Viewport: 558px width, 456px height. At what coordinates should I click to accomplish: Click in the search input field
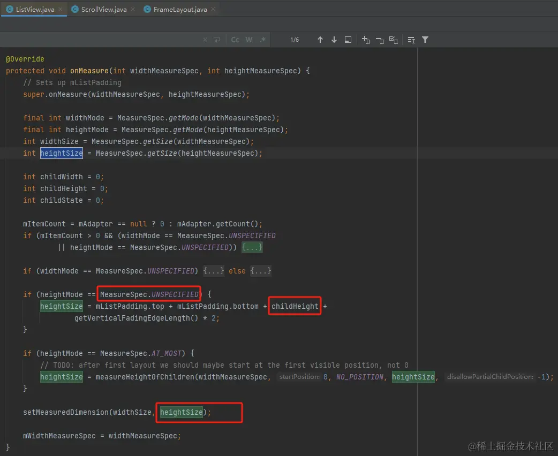coord(100,40)
